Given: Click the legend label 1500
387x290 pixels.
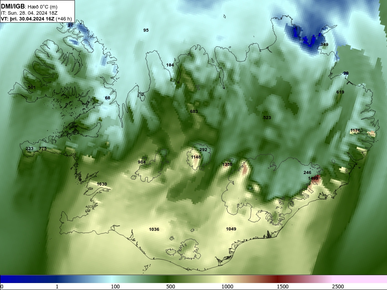Looking at the screenshot, I should (x=283, y=287).
